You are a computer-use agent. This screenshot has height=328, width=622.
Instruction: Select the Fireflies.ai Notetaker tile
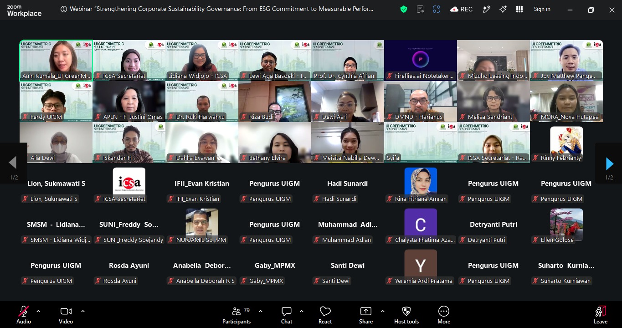click(x=421, y=61)
